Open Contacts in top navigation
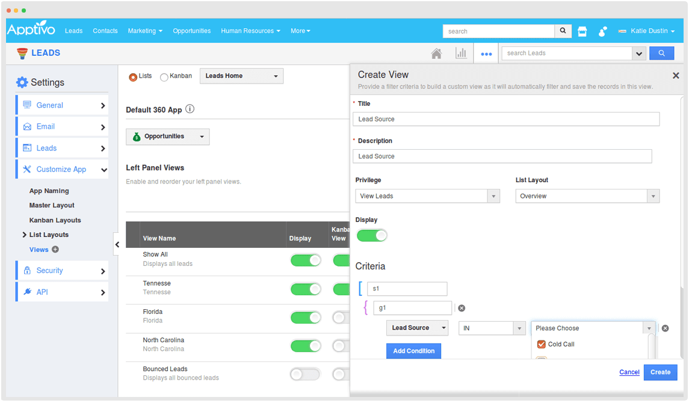The width and height of the screenshot is (692, 403). click(105, 31)
